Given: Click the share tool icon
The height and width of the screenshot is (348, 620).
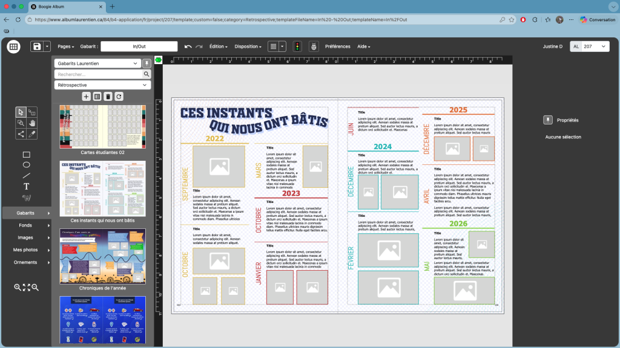Looking at the screenshot, I should (x=21, y=134).
